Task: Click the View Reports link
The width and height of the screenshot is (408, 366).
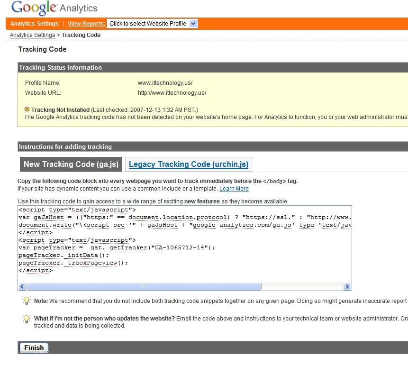Action: (x=86, y=24)
